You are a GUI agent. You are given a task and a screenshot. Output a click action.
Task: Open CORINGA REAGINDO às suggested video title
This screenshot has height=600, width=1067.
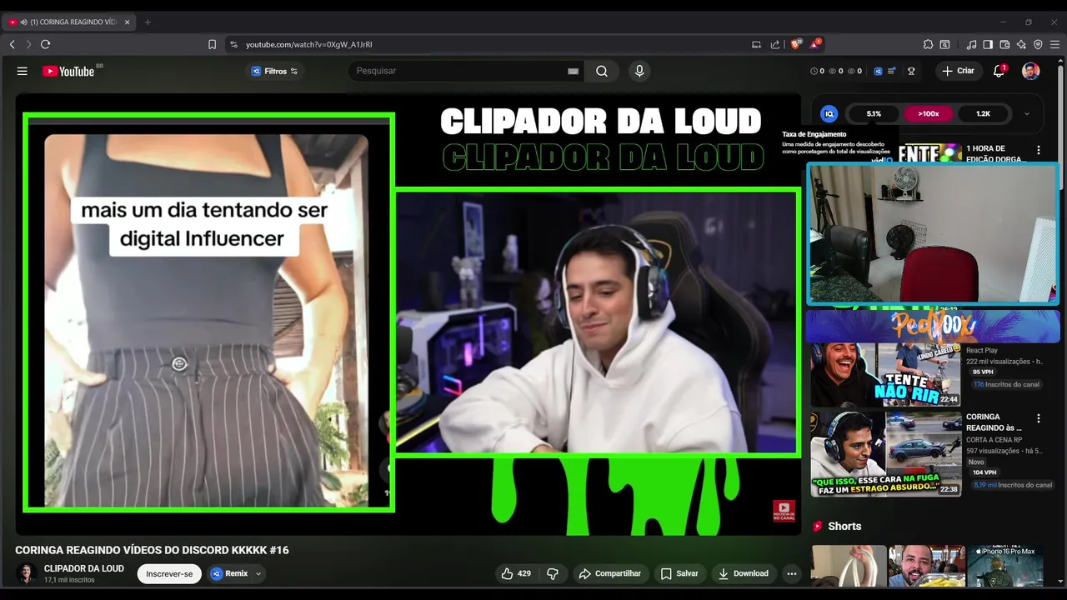[994, 422]
